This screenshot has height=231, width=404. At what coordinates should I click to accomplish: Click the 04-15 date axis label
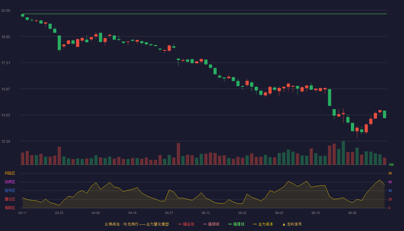pyautogui.click(x=132, y=213)
